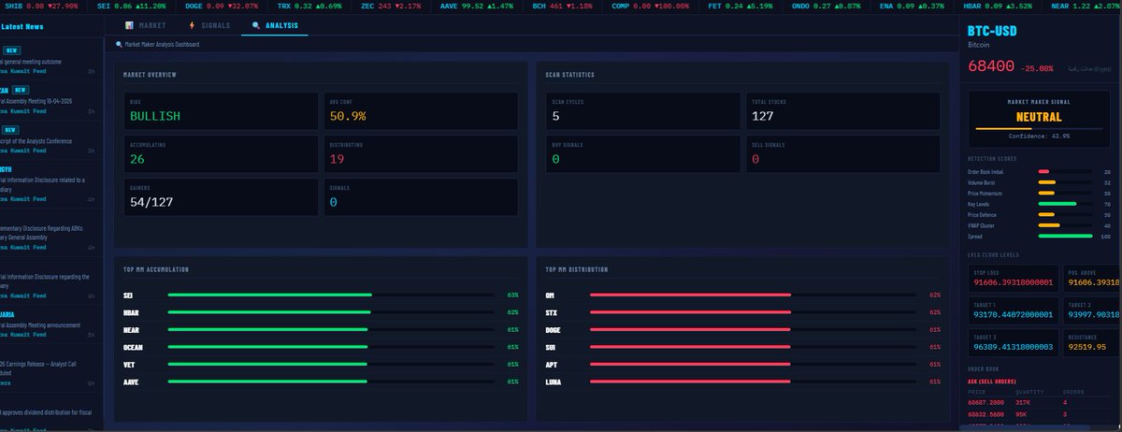The image size is (1122, 432).
Task: Click the BULLISH bias value
Action: click(x=155, y=116)
